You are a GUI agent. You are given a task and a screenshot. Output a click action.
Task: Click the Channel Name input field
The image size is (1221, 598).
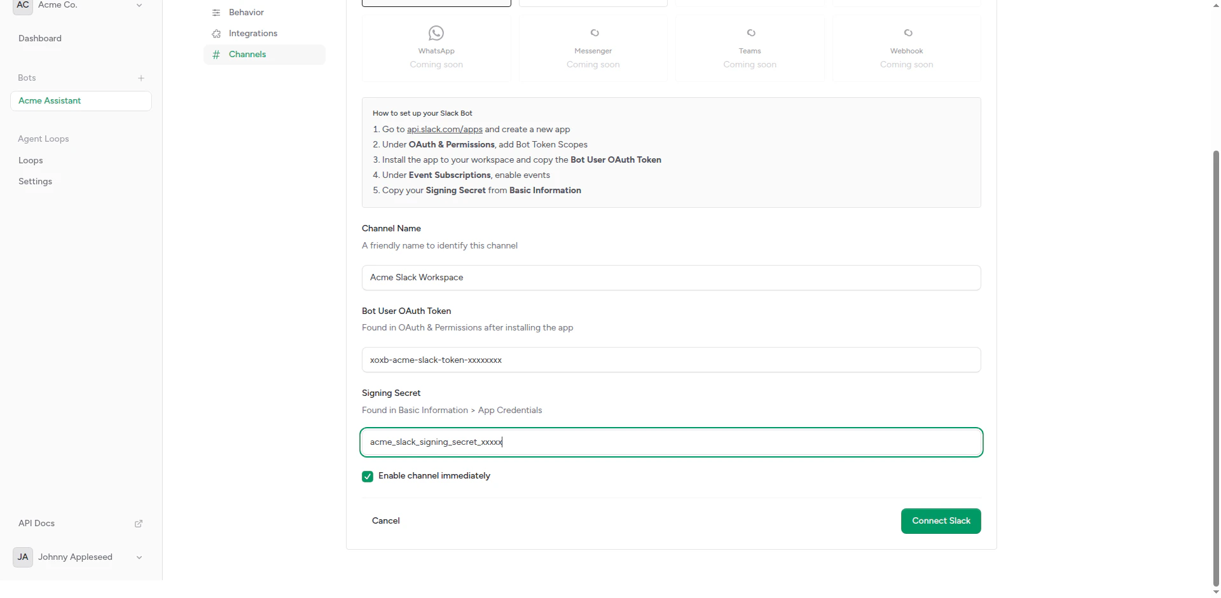coord(671,278)
